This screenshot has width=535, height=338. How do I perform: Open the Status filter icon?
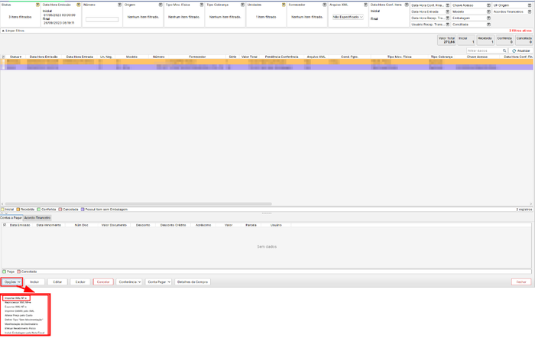click(37, 5)
